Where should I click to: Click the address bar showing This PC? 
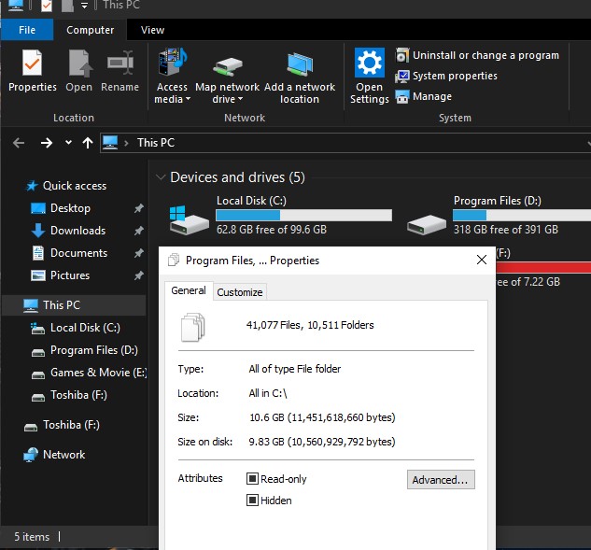(345, 143)
